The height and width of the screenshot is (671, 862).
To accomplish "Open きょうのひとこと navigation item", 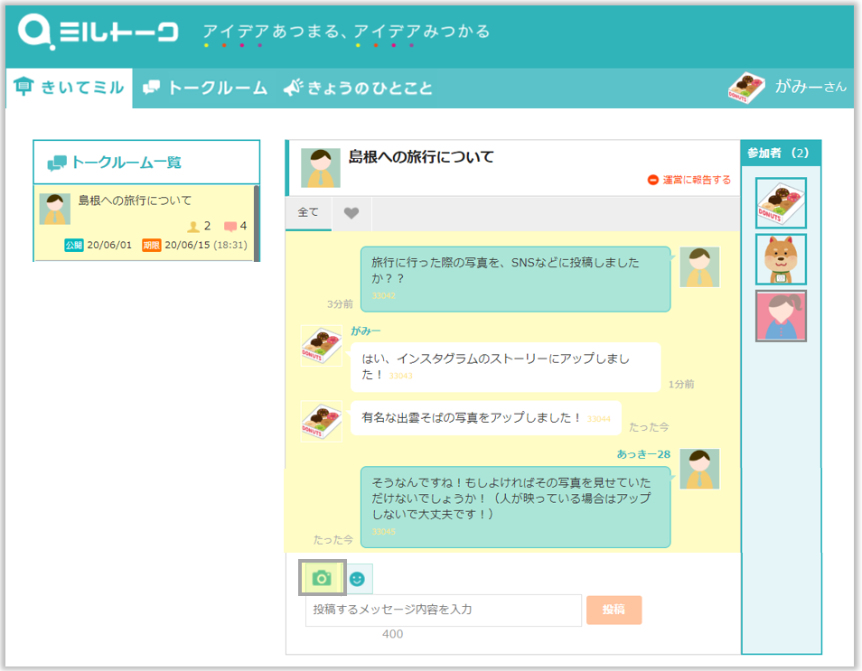I will [359, 89].
